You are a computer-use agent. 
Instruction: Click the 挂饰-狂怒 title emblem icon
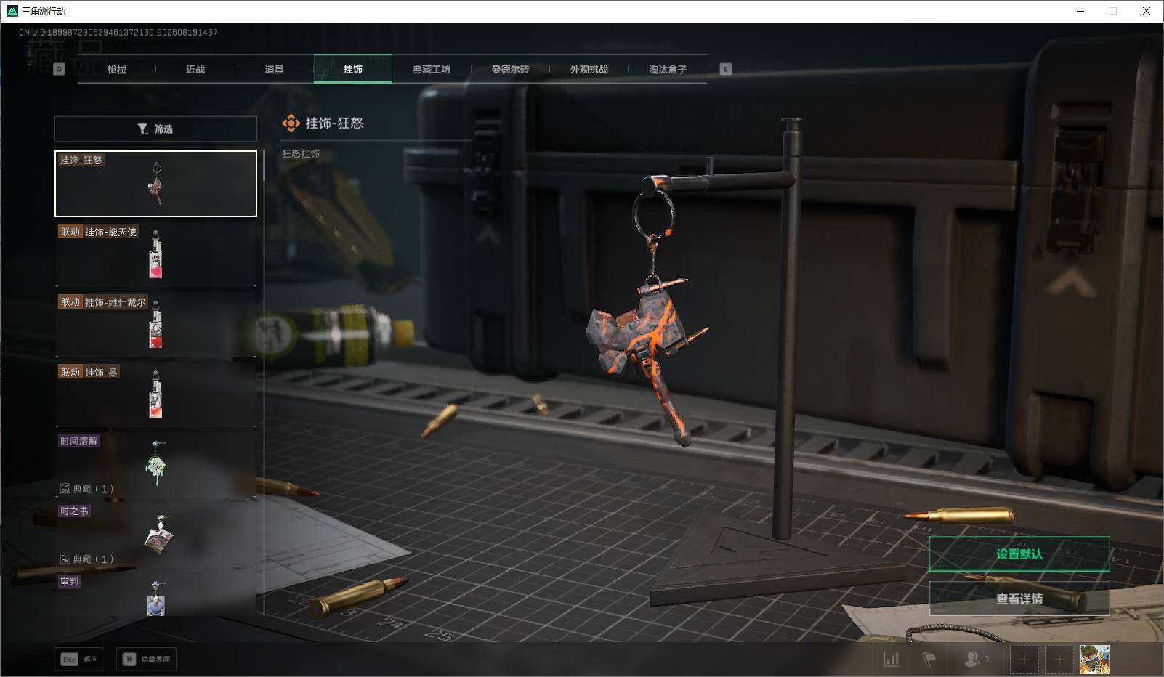(291, 123)
